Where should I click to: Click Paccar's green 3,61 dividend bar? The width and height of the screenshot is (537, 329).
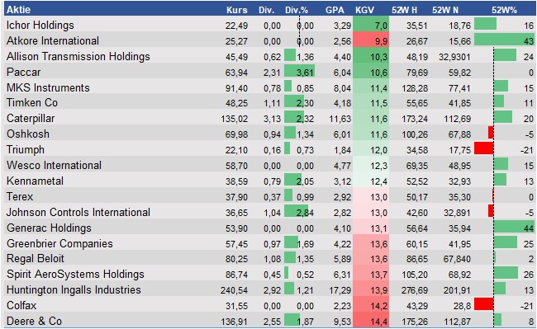[x=299, y=72]
